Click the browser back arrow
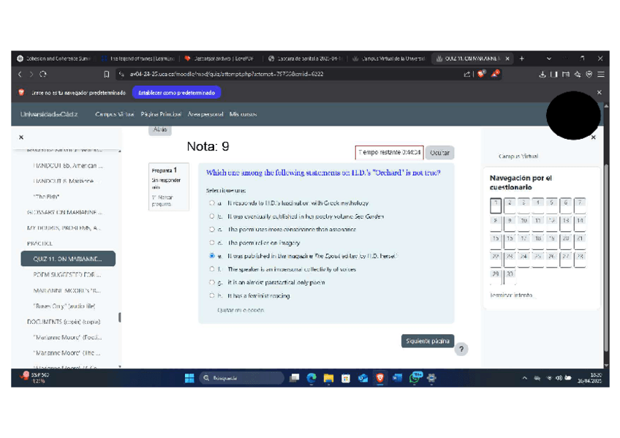Viewport: 620px width, 438px height. (x=20, y=74)
